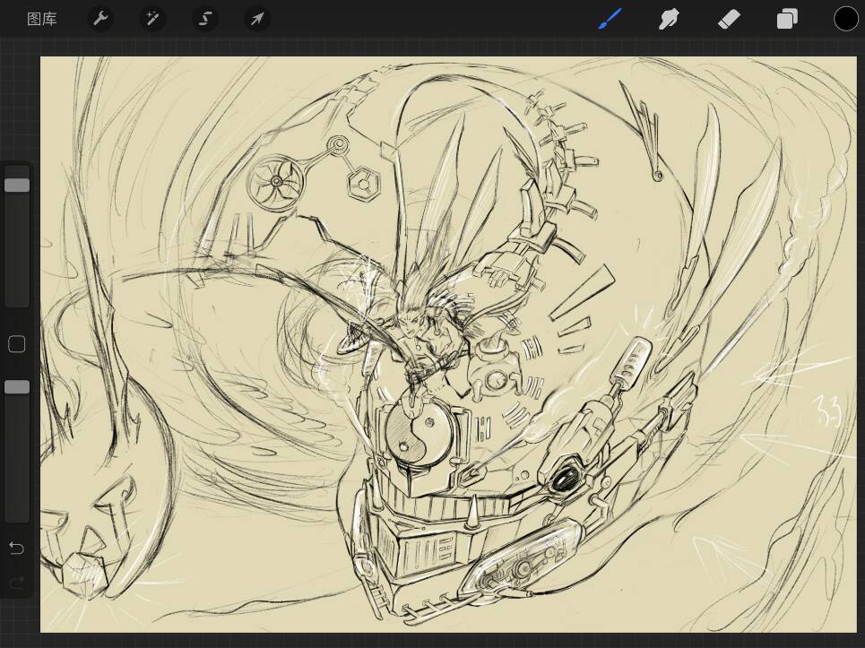Select the Eraser tool

pos(728,20)
